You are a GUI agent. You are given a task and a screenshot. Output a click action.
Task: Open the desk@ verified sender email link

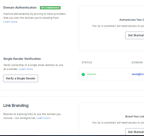click(138, 74)
